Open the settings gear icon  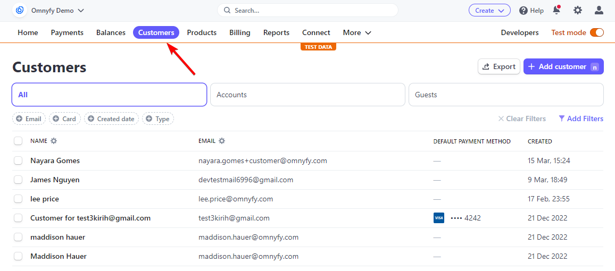[x=578, y=10]
